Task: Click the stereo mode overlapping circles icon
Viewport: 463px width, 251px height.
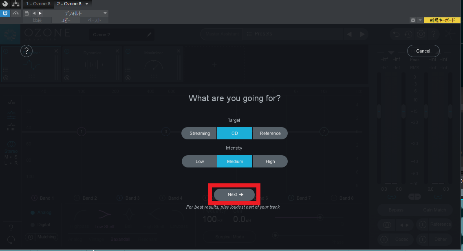Action: tap(11, 144)
